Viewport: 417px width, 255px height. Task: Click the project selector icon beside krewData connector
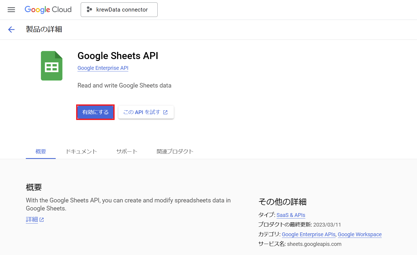pos(89,9)
